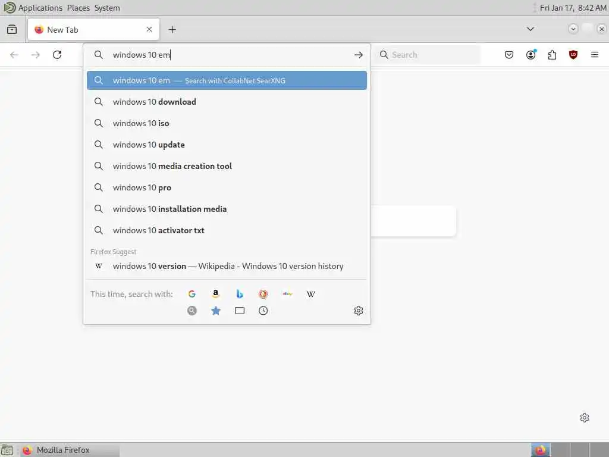Screen dimensions: 609x457
Task: Select the first workspace switcher cell
Action: pyautogui.click(x=541, y=450)
